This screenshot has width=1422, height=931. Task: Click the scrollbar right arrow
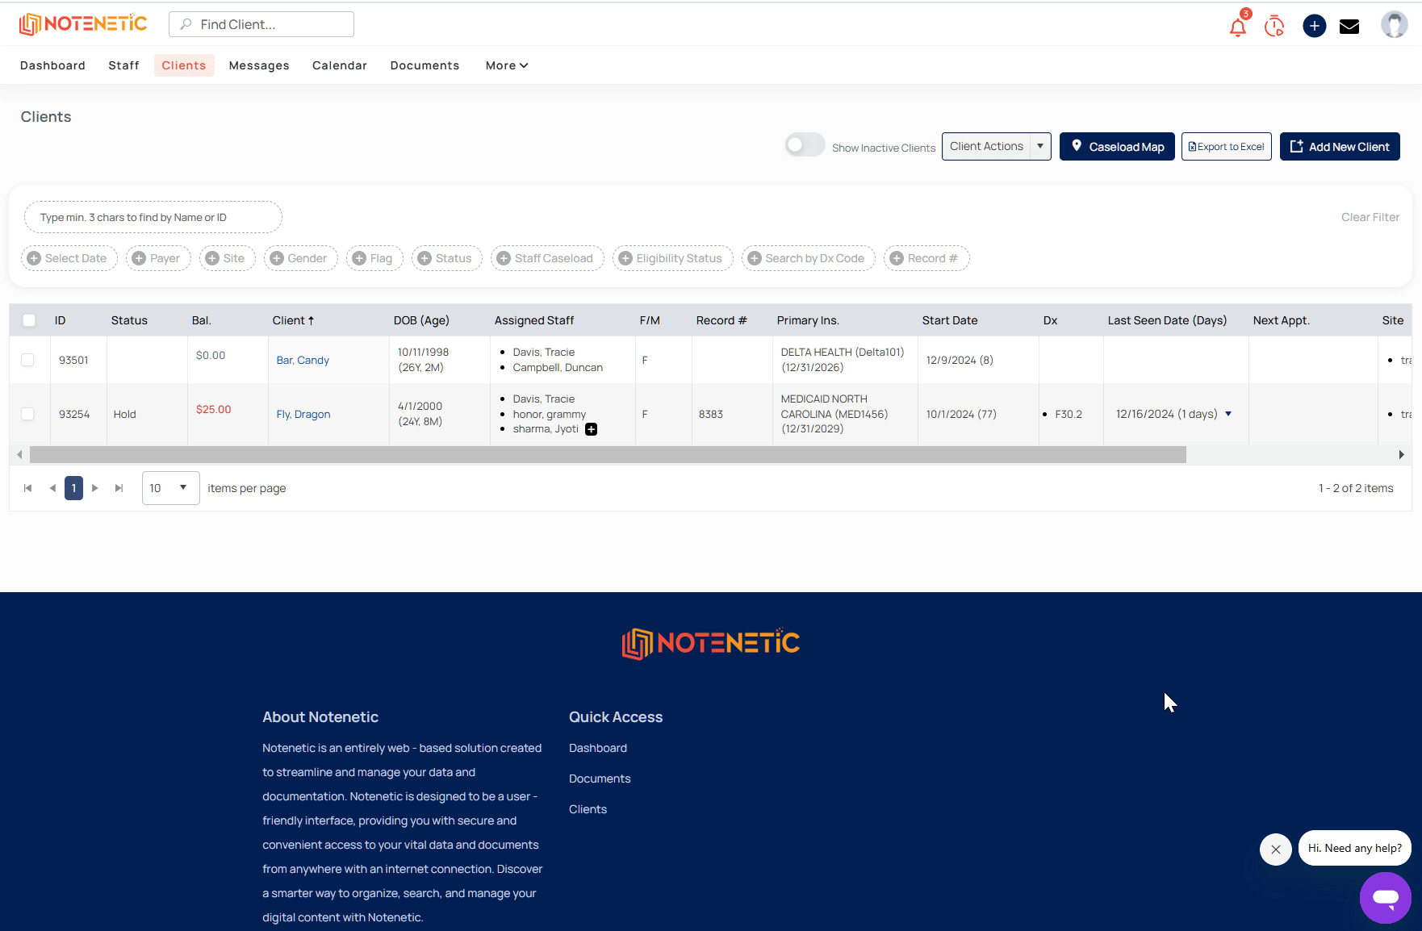[1402, 455]
